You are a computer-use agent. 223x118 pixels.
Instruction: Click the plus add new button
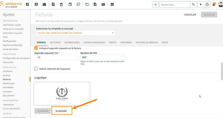point(156,5)
